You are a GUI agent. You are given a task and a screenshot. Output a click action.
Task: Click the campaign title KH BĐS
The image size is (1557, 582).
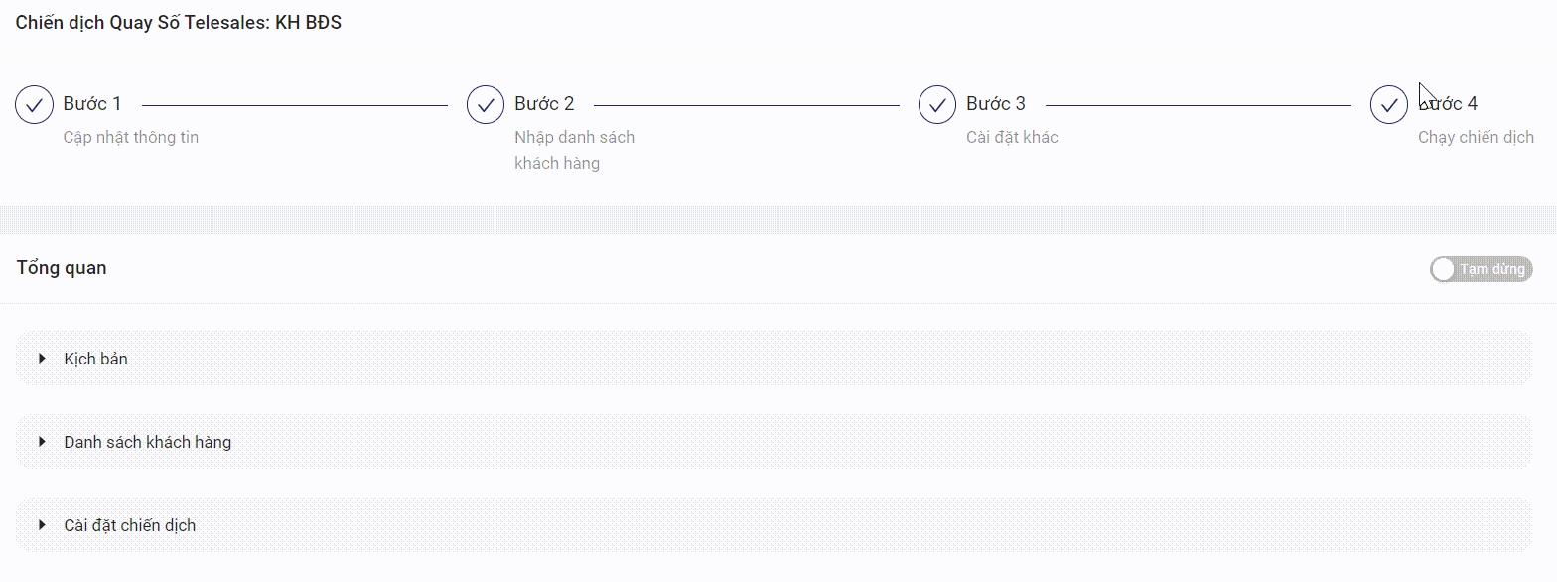click(179, 23)
